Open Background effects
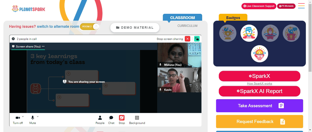 click(x=137, y=120)
